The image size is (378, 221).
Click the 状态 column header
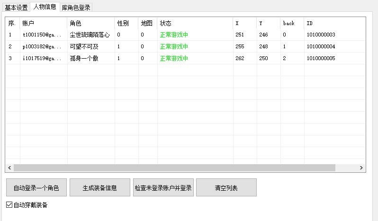pyautogui.click(x=195, y=23)
